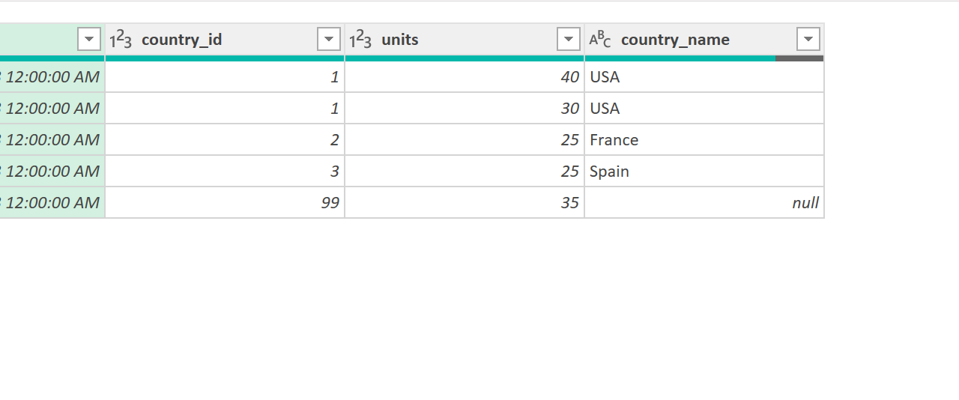Select the country_name column header label
The width and height of the screenshot is (959, 400).
pos(675,40)
